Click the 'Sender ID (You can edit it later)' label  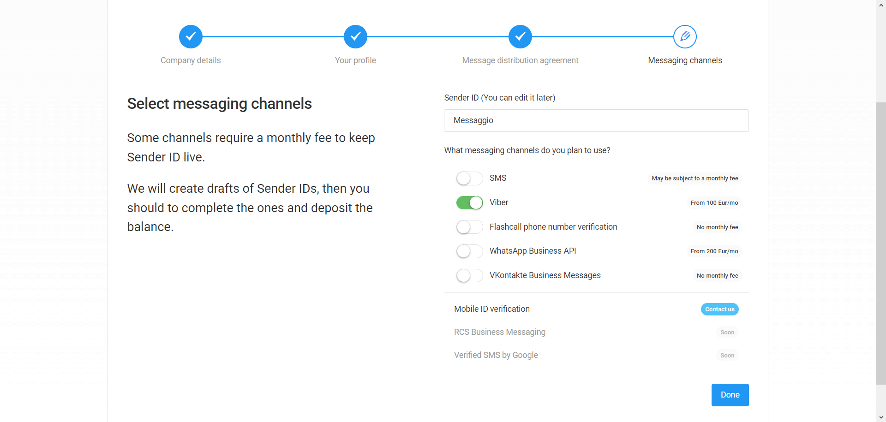[x=500, y=98]
